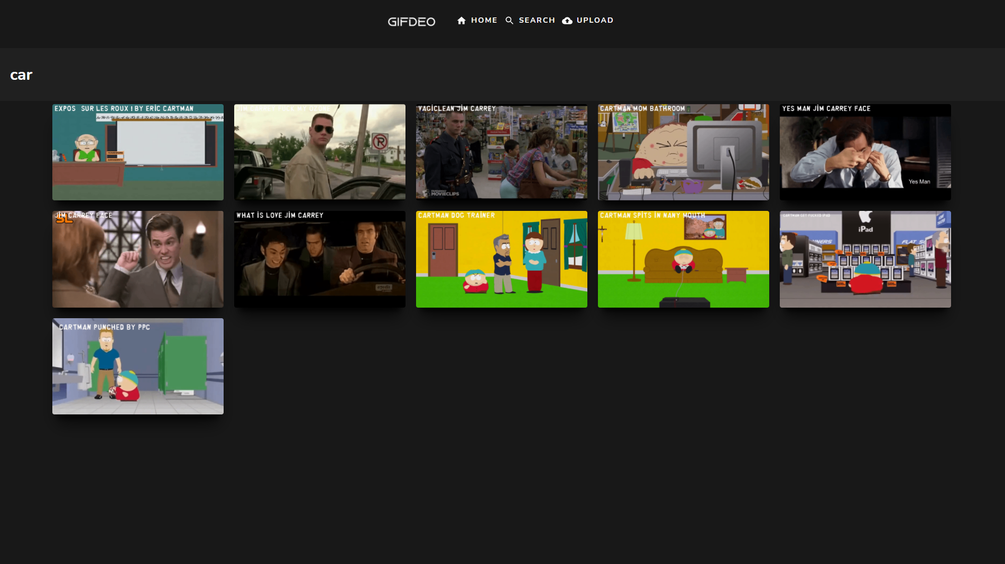Click the Upload cloud icon
The width and height of the screenshot is (1005, 564).
tap(567, 21)
